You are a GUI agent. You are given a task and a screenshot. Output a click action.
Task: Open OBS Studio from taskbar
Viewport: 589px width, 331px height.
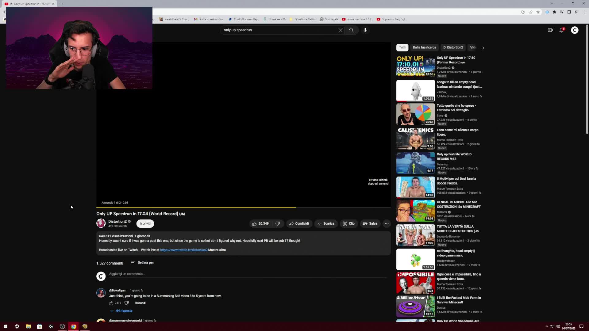[x=62, y=326]
